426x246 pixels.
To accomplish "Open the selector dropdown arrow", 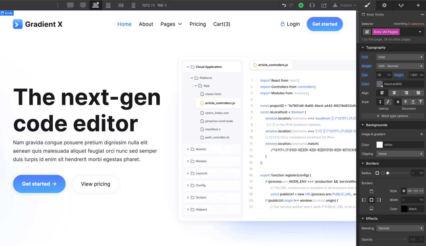I will tap(420, 32).
